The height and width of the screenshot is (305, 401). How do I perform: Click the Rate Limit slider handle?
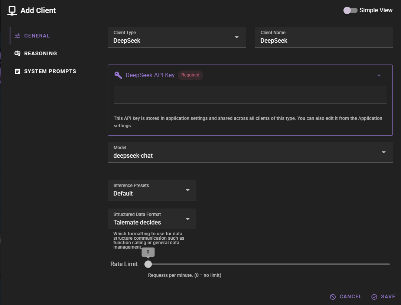(x=148, y=264)
